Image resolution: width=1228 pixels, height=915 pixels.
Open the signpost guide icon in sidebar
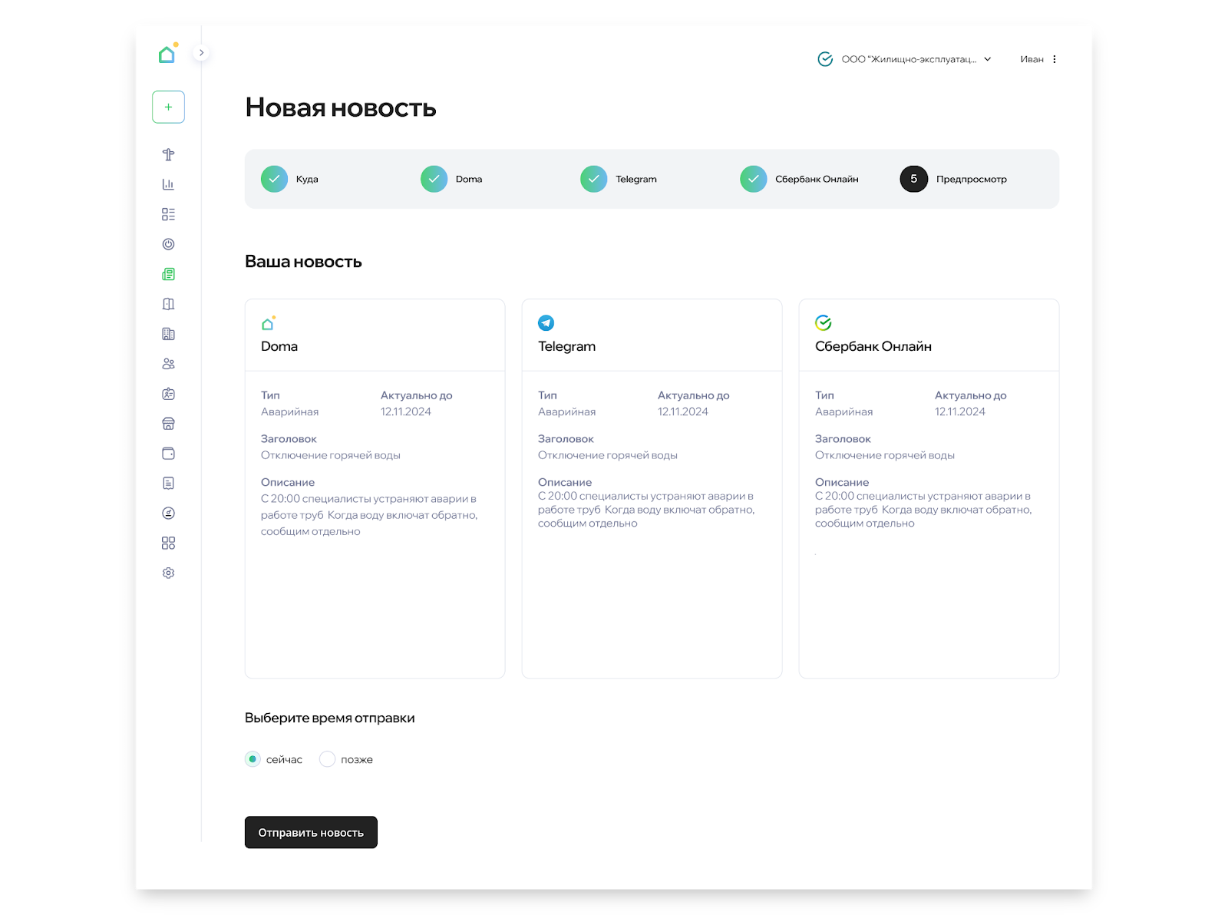tap(168, 154)
